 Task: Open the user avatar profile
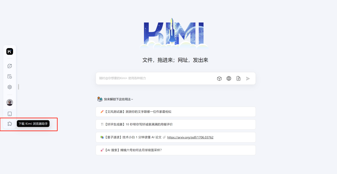point(10,102)
